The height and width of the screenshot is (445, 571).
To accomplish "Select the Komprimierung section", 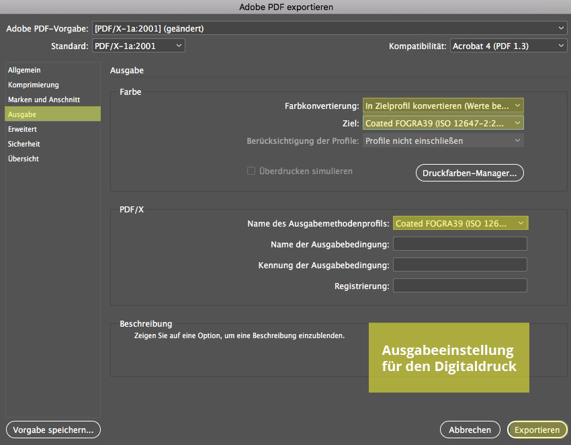I will [53, 85].
